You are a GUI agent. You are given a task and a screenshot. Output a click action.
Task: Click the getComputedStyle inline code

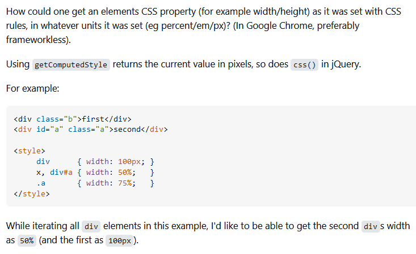point(71,64)
